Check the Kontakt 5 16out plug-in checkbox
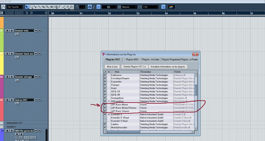Viewport: 265px width, 141px height. pos(105,118)
